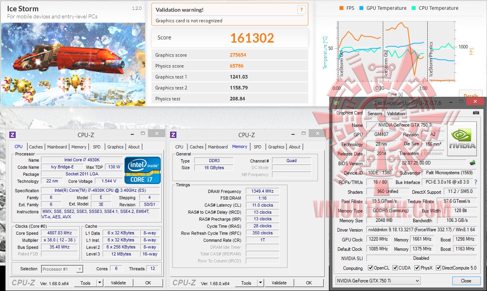This screenshot has height=291, width=487.
Task: Toggle the PhysX checkbox in GPU-Z
Action: tap(417, 268)
